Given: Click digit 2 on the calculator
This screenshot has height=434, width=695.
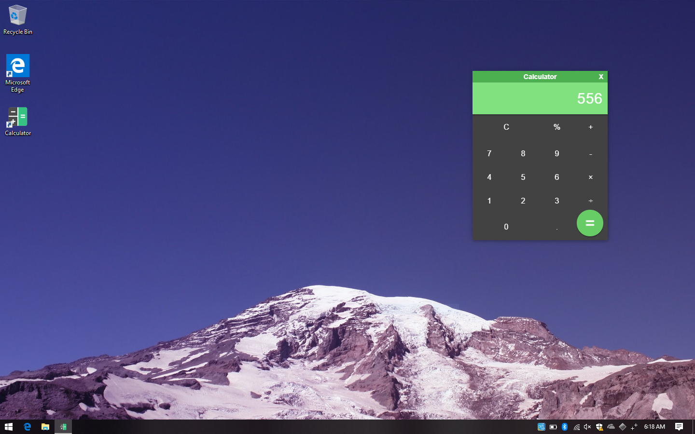Looking at the screenshot, I should [523, 201].
